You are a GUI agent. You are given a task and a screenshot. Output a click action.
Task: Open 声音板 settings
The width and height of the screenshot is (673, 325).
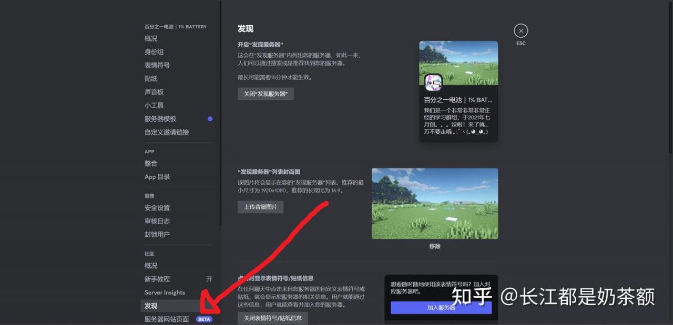coord(154,92)
